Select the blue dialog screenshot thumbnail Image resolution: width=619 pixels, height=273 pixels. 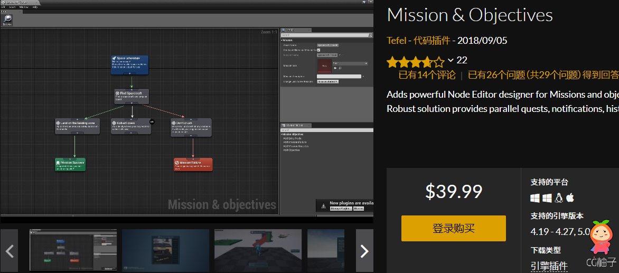coord(165,251)
